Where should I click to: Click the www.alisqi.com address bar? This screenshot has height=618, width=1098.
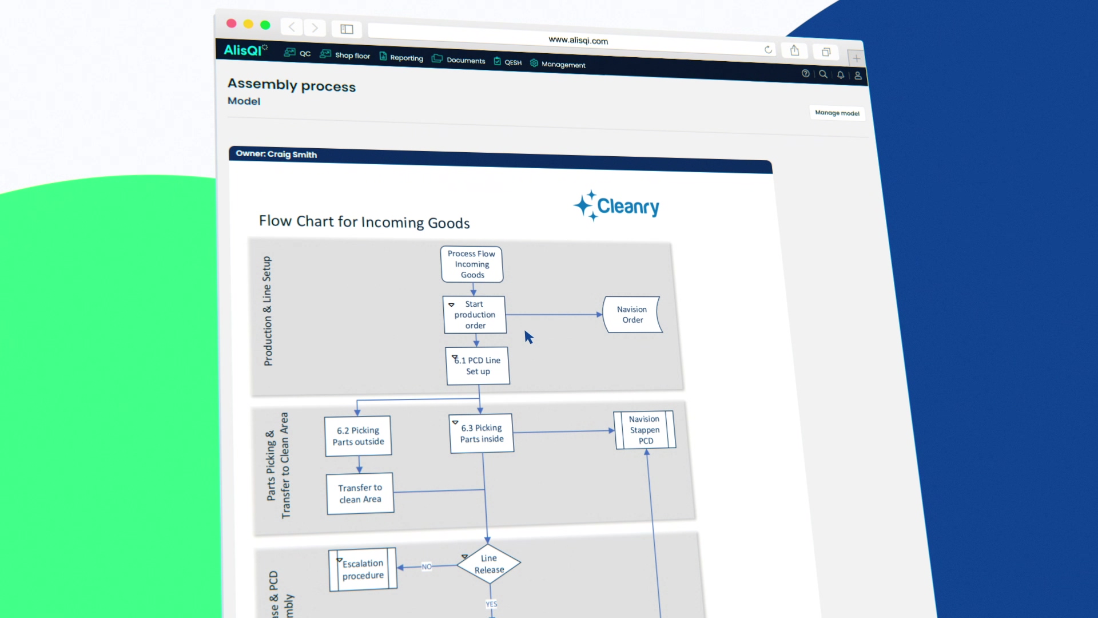pos(578,40)
